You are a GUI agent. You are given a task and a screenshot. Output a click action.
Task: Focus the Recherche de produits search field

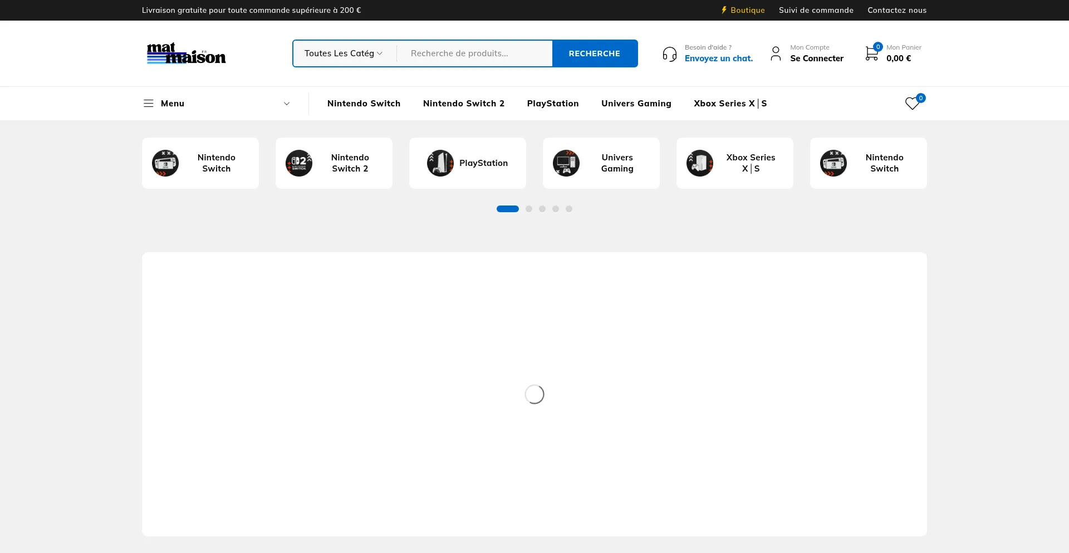coord(474,53)
